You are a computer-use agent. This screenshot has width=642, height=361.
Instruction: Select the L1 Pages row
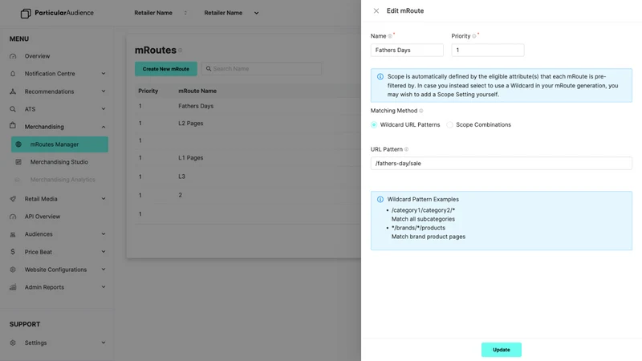coord(248,157)
